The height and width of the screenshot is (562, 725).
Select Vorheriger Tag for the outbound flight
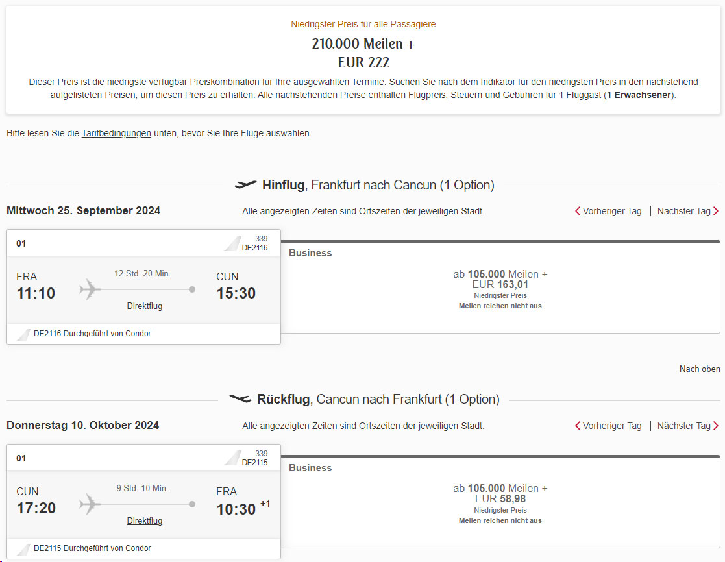[x=612, y=211]
